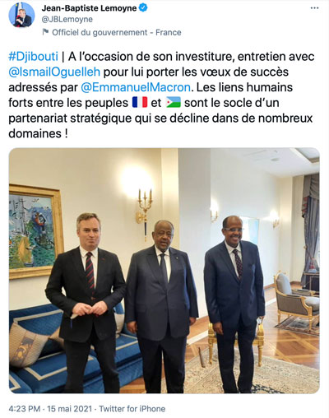329x418 pixels.
Task: Open the attached photo of three men
Action: coord(164,271)
